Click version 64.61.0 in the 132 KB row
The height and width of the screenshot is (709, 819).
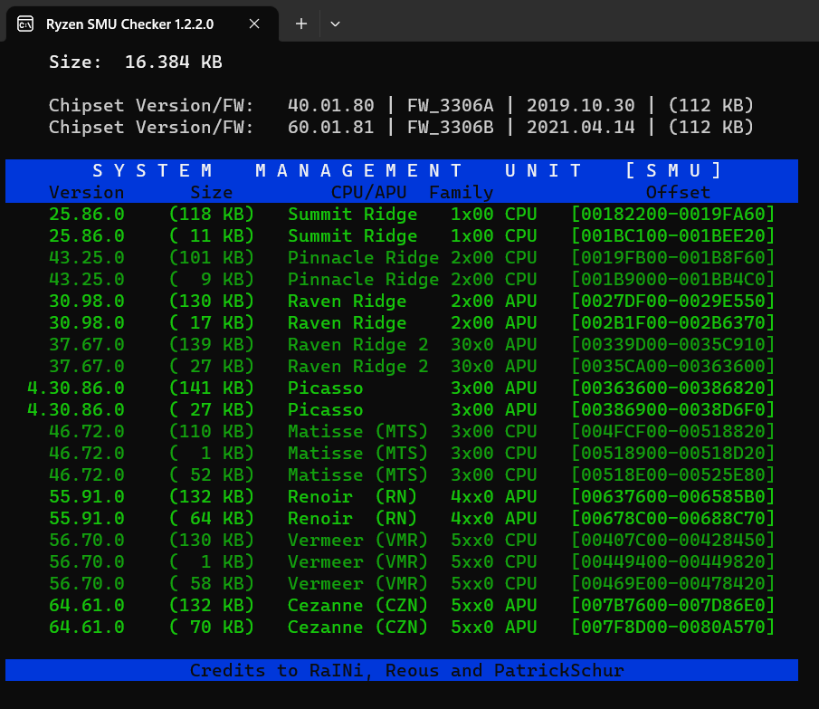[87, 606]
